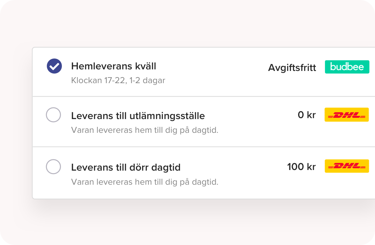
Task: Select Leverans till utlämningsställe radio button
Action: pyautogui.click(x=53, y=115)
